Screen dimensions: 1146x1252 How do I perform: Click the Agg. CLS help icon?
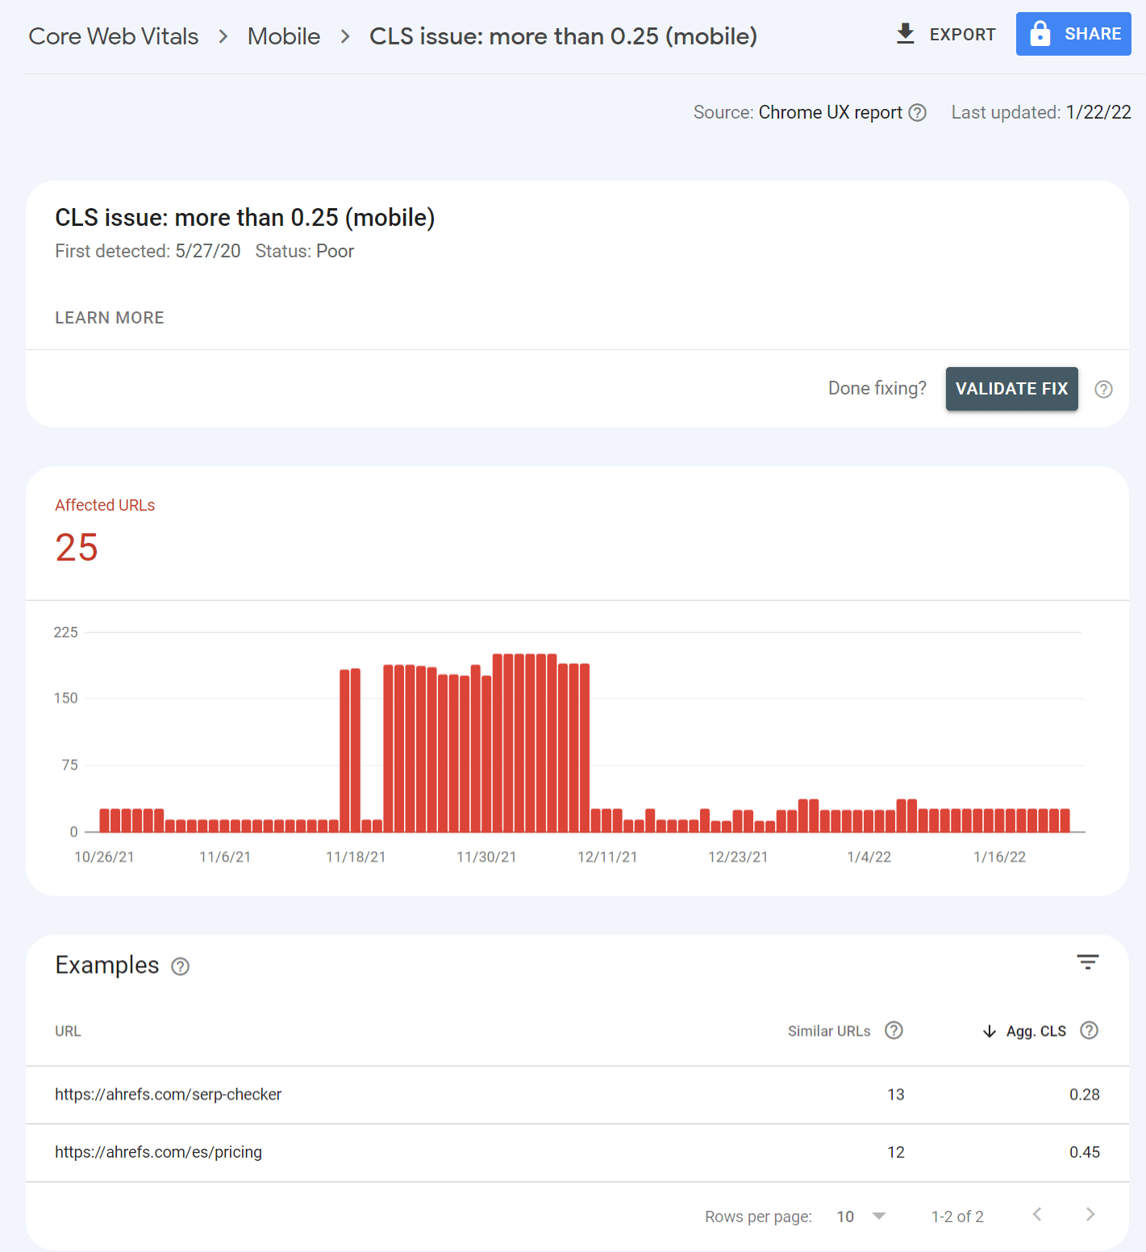pos(1090,1030)
